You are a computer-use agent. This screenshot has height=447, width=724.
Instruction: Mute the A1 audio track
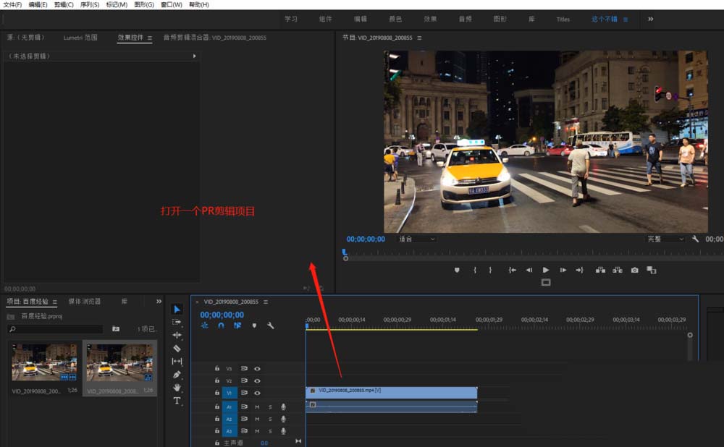pos(258,407)
